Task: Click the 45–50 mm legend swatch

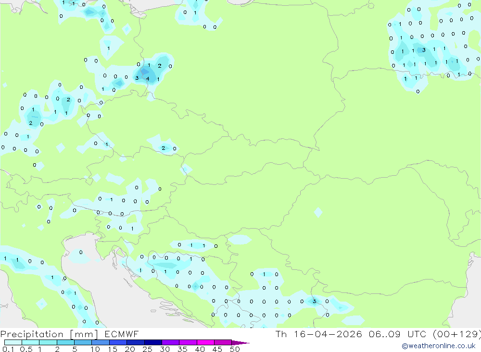Action: 223,342
